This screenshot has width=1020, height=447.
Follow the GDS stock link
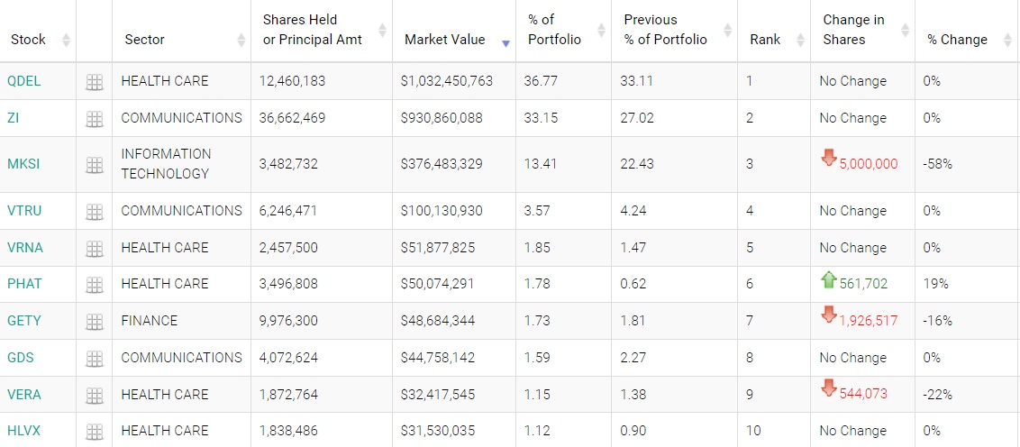point(20,358)
